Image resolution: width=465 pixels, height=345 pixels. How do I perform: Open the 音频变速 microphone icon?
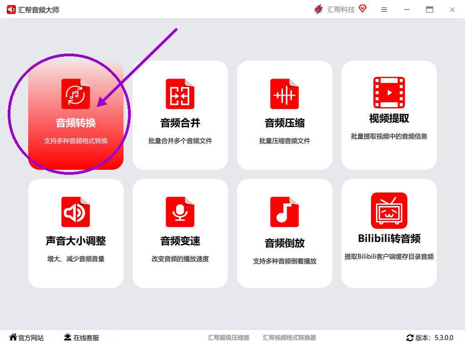pyautogui.click(x=180, y=212)
